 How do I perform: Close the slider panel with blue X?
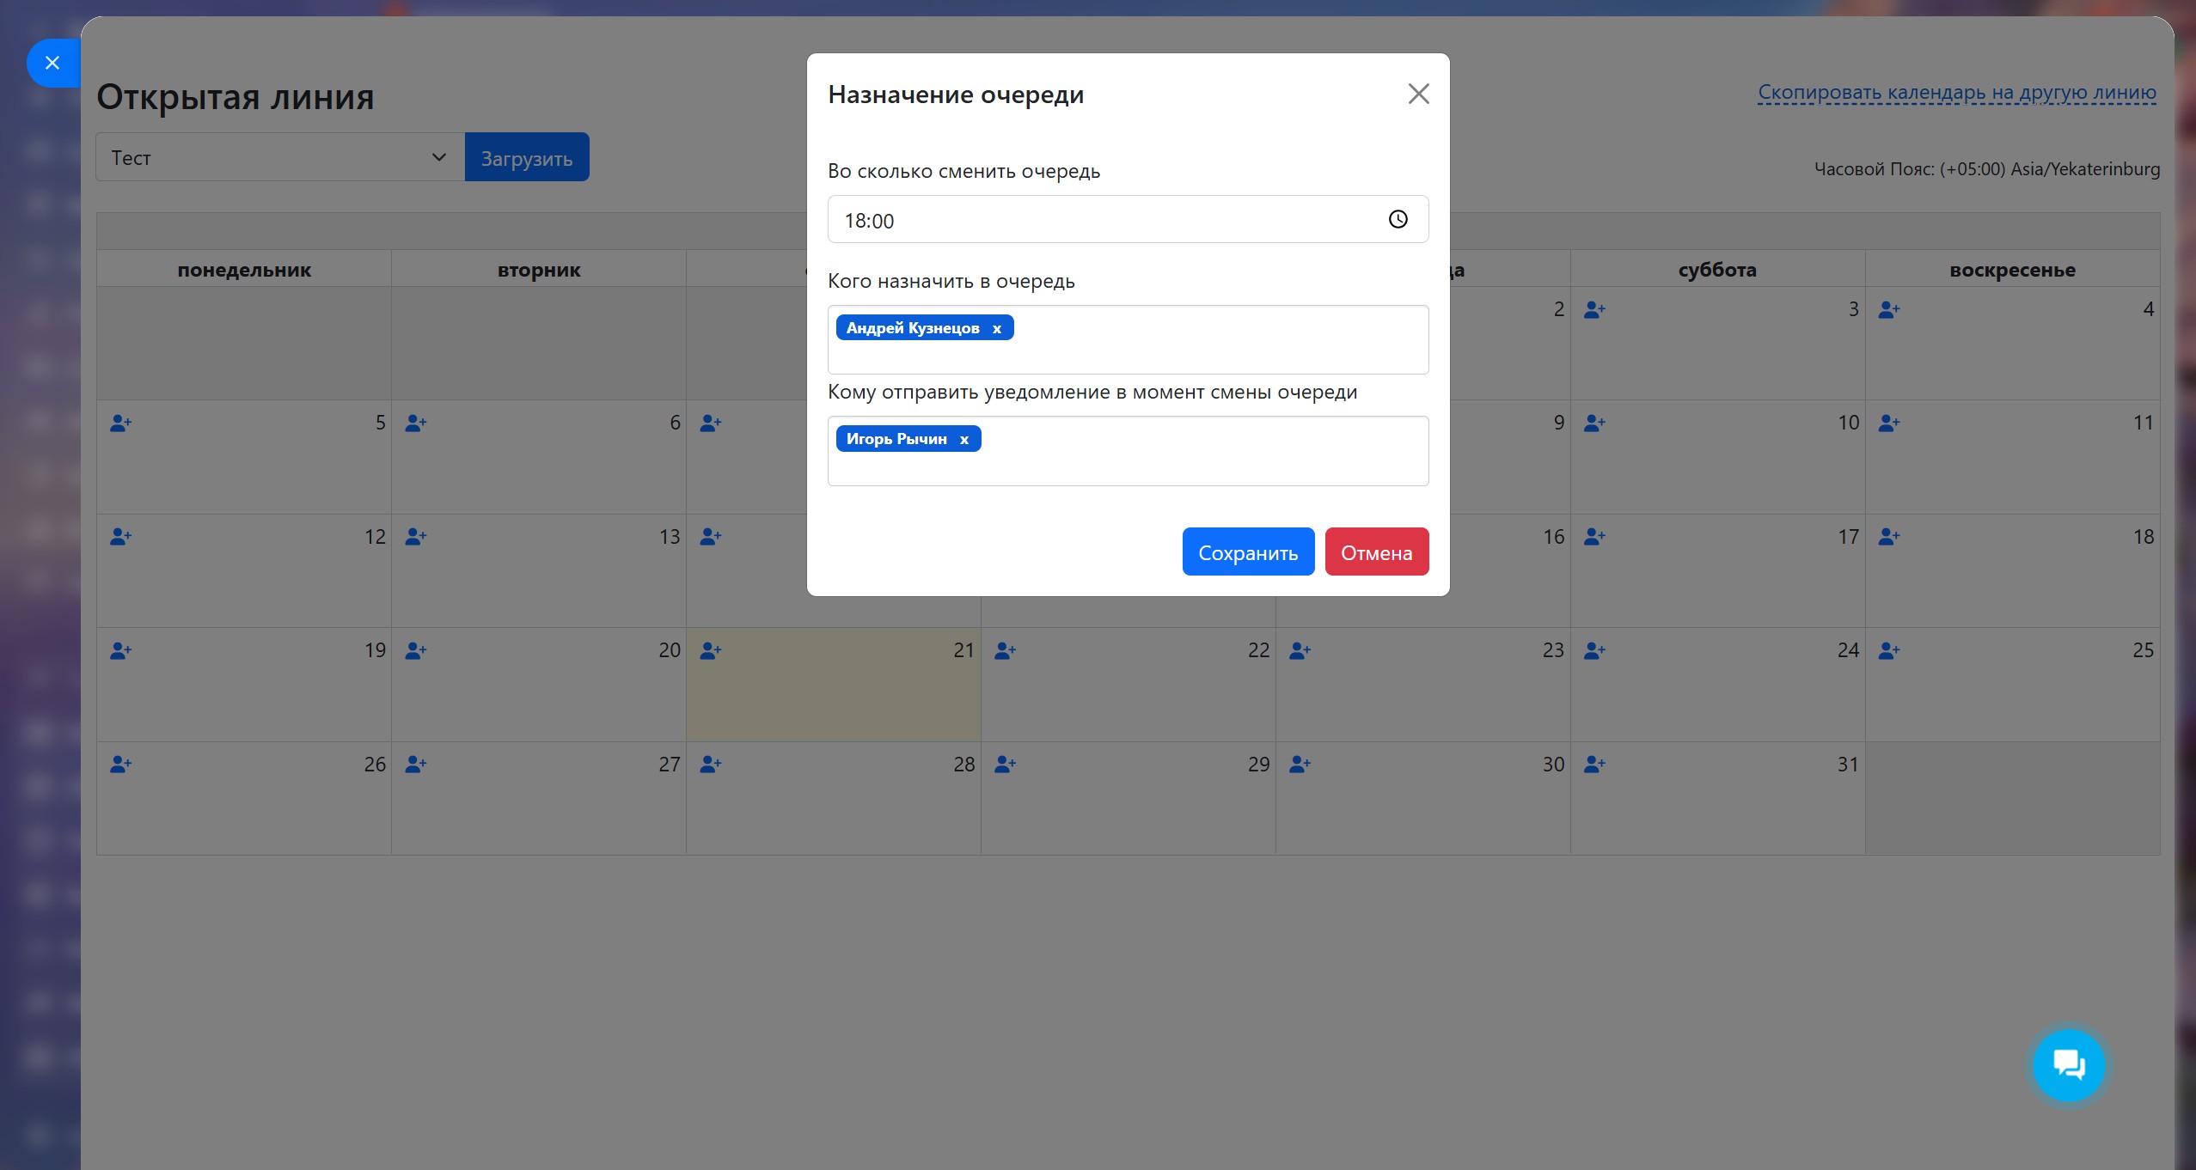pyautogui.click(x=52, y=63)
